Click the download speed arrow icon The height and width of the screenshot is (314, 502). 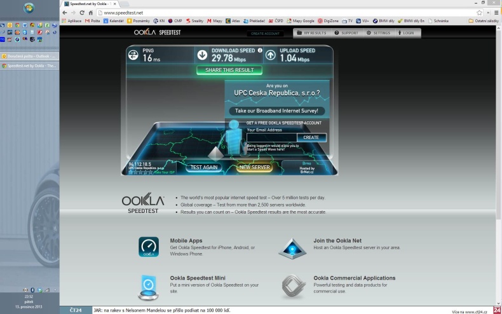coord(202,55)
